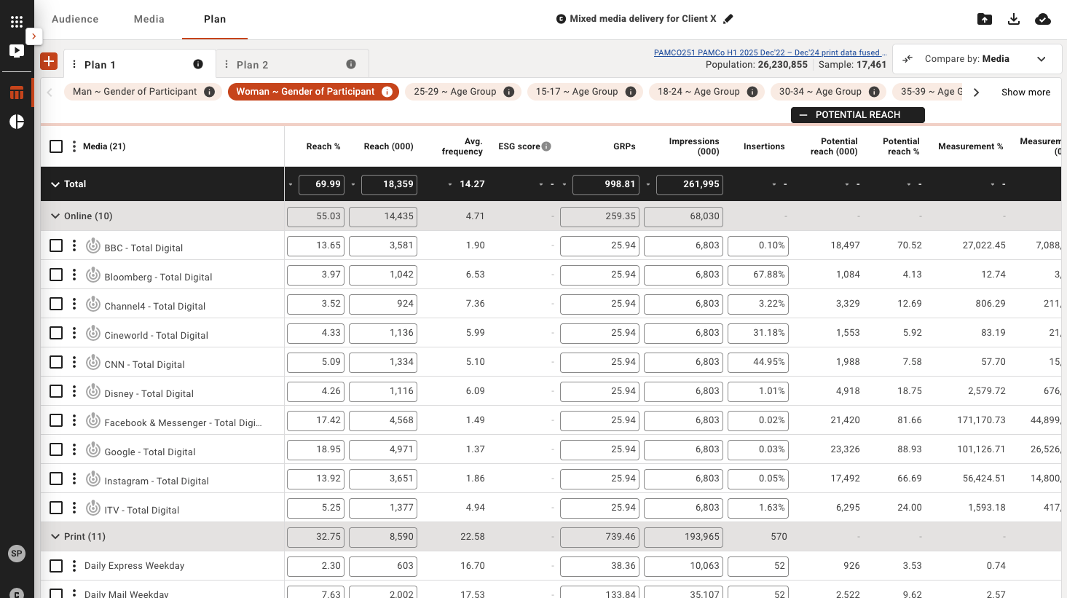Edit Bloomberg Insertions 67.88% field
Screen dimensions: 1067x598
757,275
